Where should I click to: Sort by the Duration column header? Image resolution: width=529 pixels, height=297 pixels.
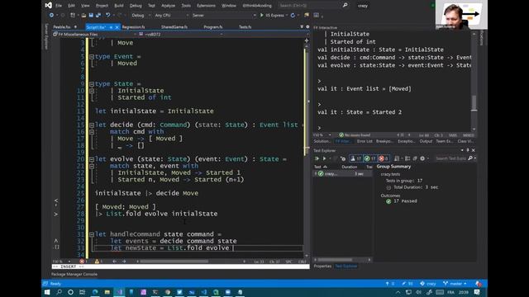click(x=349, y=167)
